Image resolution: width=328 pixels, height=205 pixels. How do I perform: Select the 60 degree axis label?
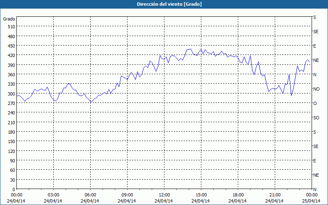[13, 170]
